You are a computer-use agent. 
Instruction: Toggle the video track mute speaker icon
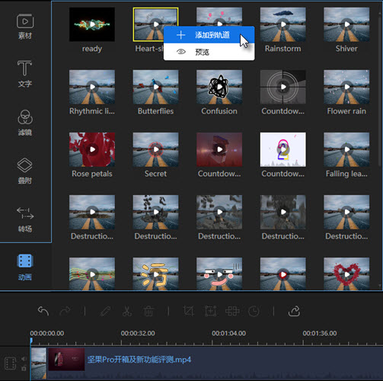coord(24,359)
